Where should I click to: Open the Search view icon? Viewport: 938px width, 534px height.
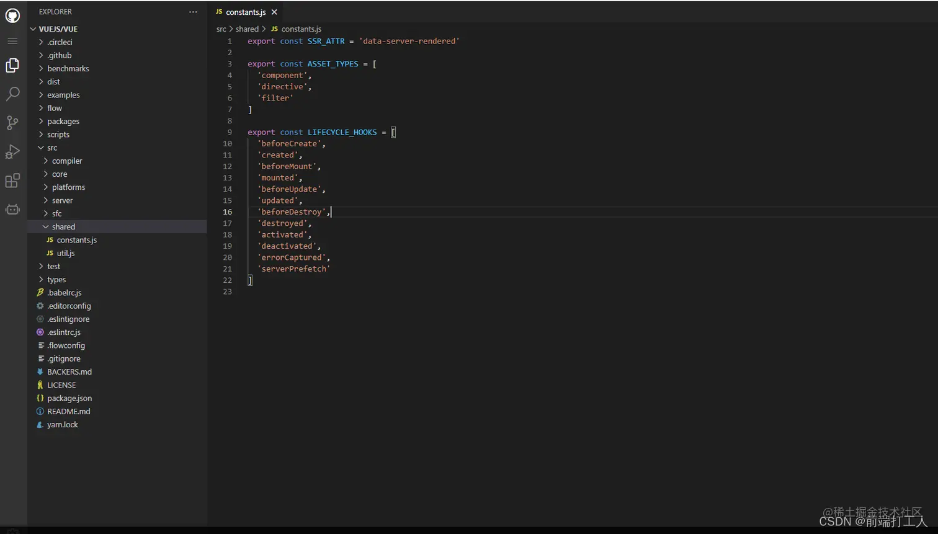[x=12, y=94]
